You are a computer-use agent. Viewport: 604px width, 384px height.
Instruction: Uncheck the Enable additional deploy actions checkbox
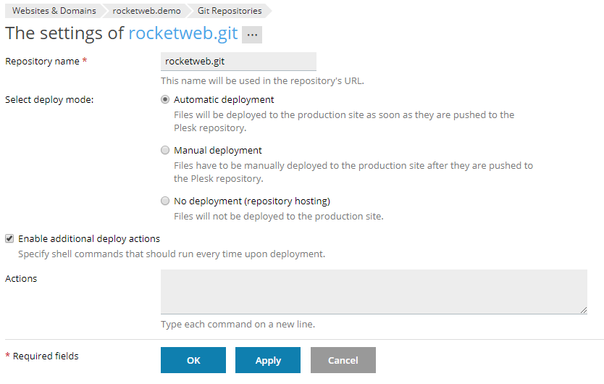(x=9, y=238)
